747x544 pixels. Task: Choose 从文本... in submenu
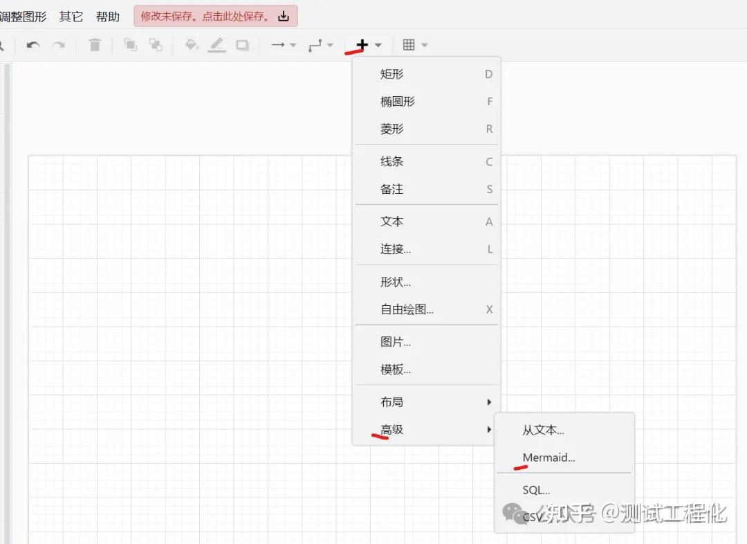pos(564,430)
